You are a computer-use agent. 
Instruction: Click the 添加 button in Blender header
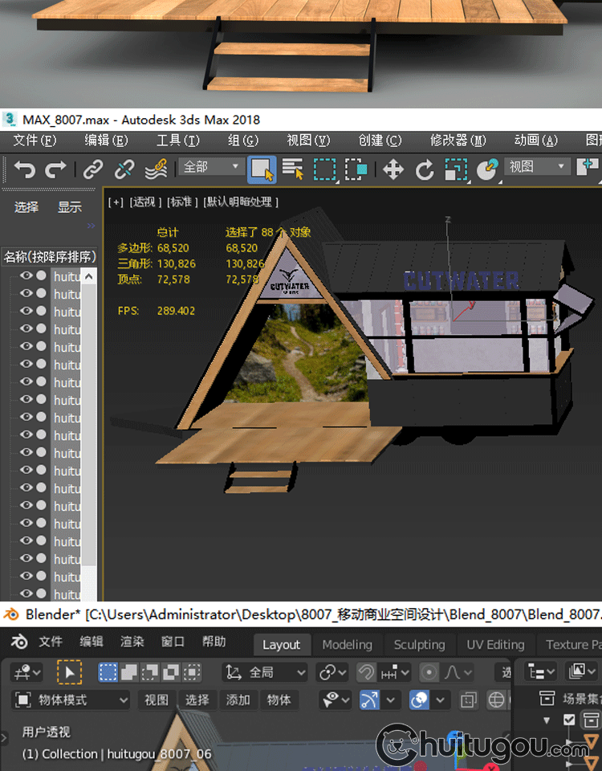pos(238,700)
